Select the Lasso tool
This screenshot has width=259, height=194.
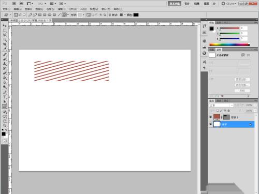tap(5, 35)
